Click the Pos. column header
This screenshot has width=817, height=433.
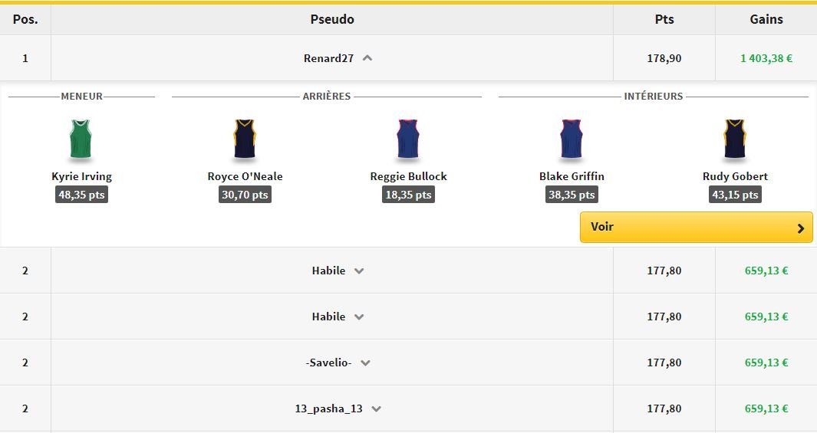tap(25, 19)
